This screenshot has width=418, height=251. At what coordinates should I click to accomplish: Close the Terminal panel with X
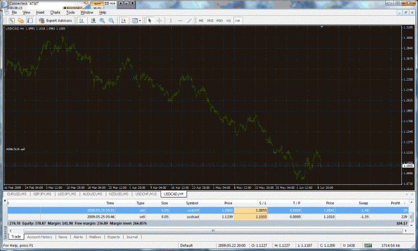[x=5, y=200]
